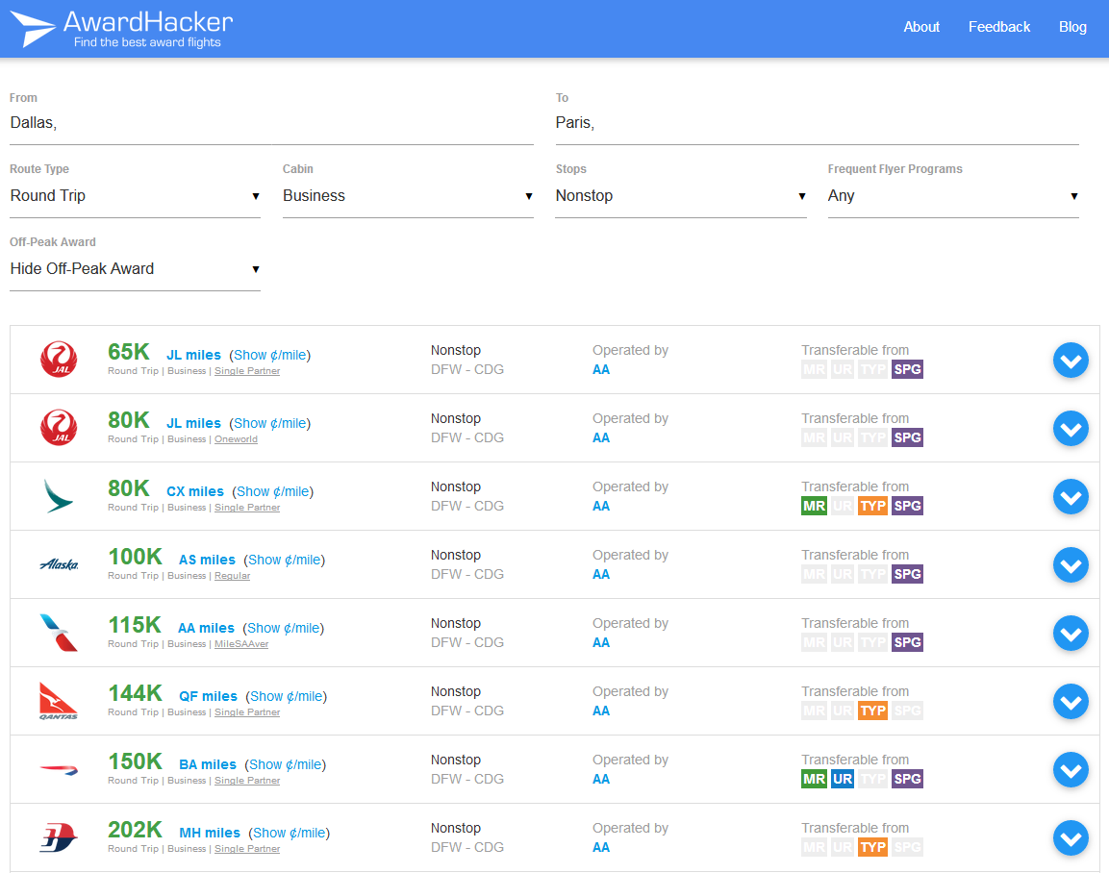Click the From field containing Dallas
Image resolution: width=1109 pixels, height=873 pixels.
tap(271, 123)
